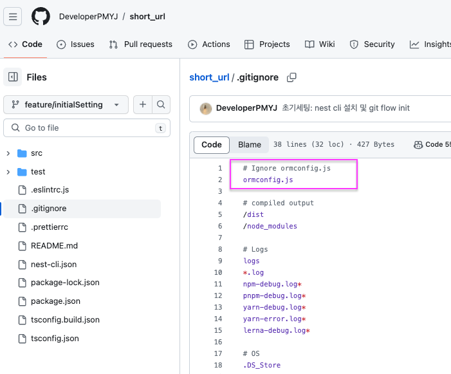Select line number 10
451x374 pixels.
click(218, 272)
